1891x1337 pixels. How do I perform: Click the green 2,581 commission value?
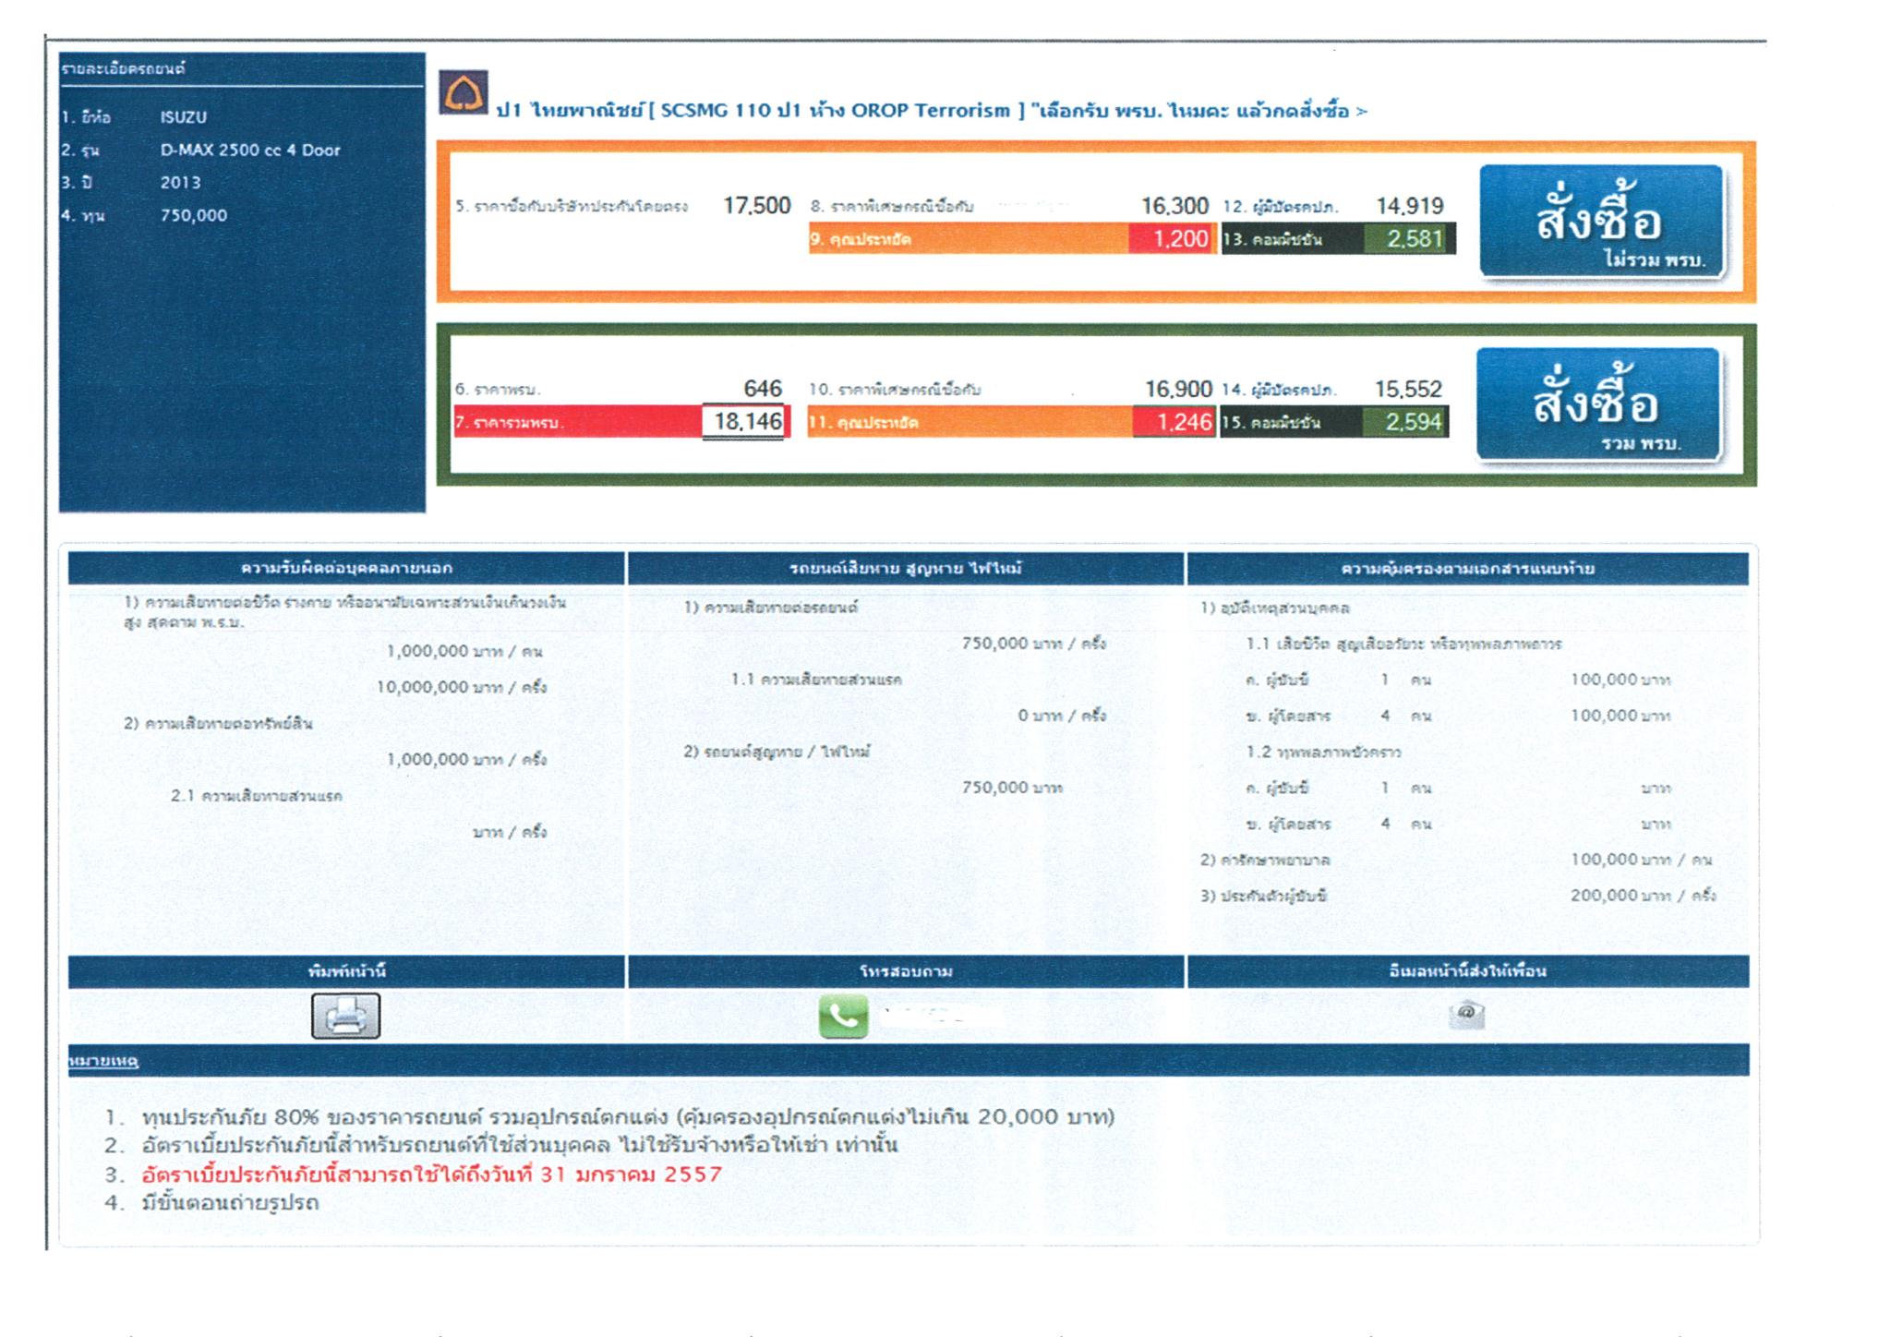coord(1410,239)
